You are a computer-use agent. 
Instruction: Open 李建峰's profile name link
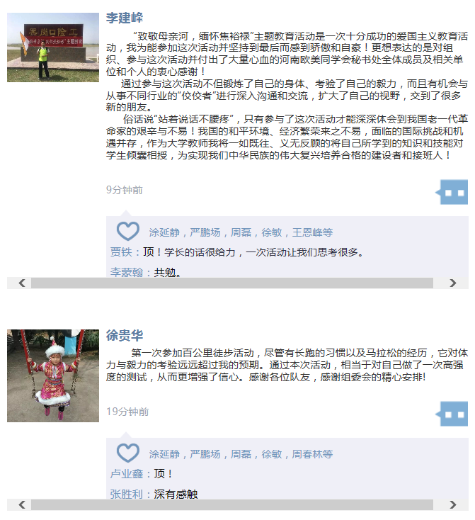[125, 18]
